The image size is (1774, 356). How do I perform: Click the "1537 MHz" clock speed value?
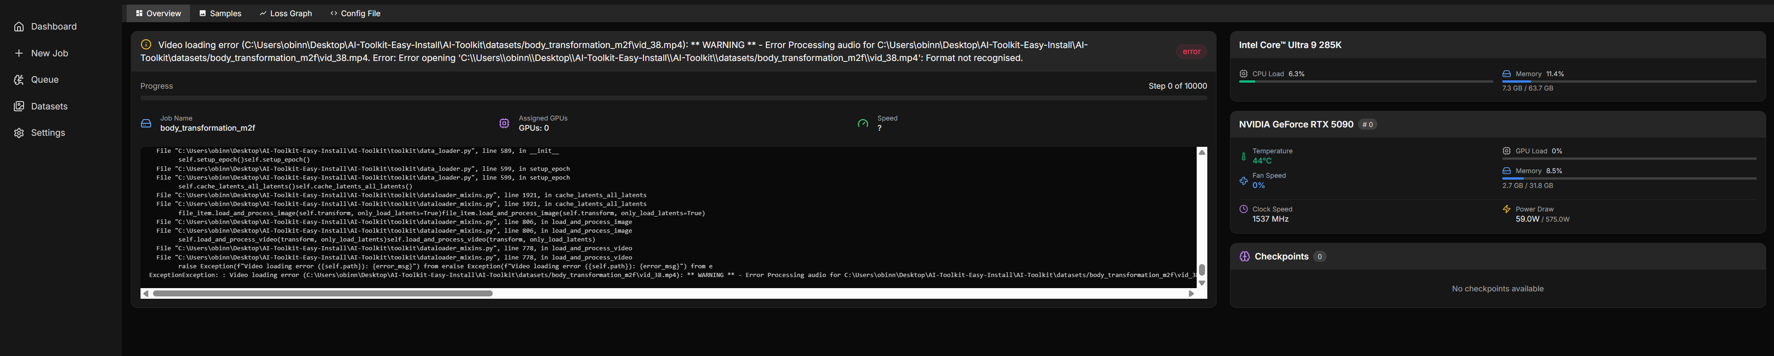1271,219
